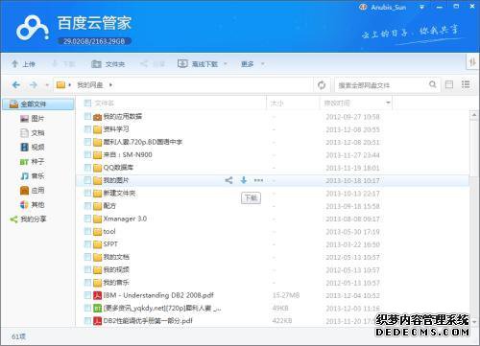The image size is (480, 346).
Task: Click the 2012-09-27 10:58 date cell
Action: pyautogui.click(x=352, y=117)
